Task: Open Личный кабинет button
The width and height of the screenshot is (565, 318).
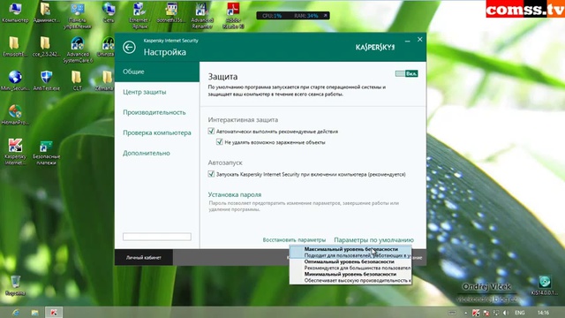Action: coord(144,257)
